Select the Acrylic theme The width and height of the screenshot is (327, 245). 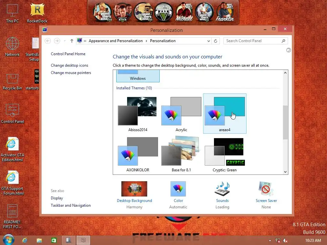pyautogui.click(x=181, y=114)
